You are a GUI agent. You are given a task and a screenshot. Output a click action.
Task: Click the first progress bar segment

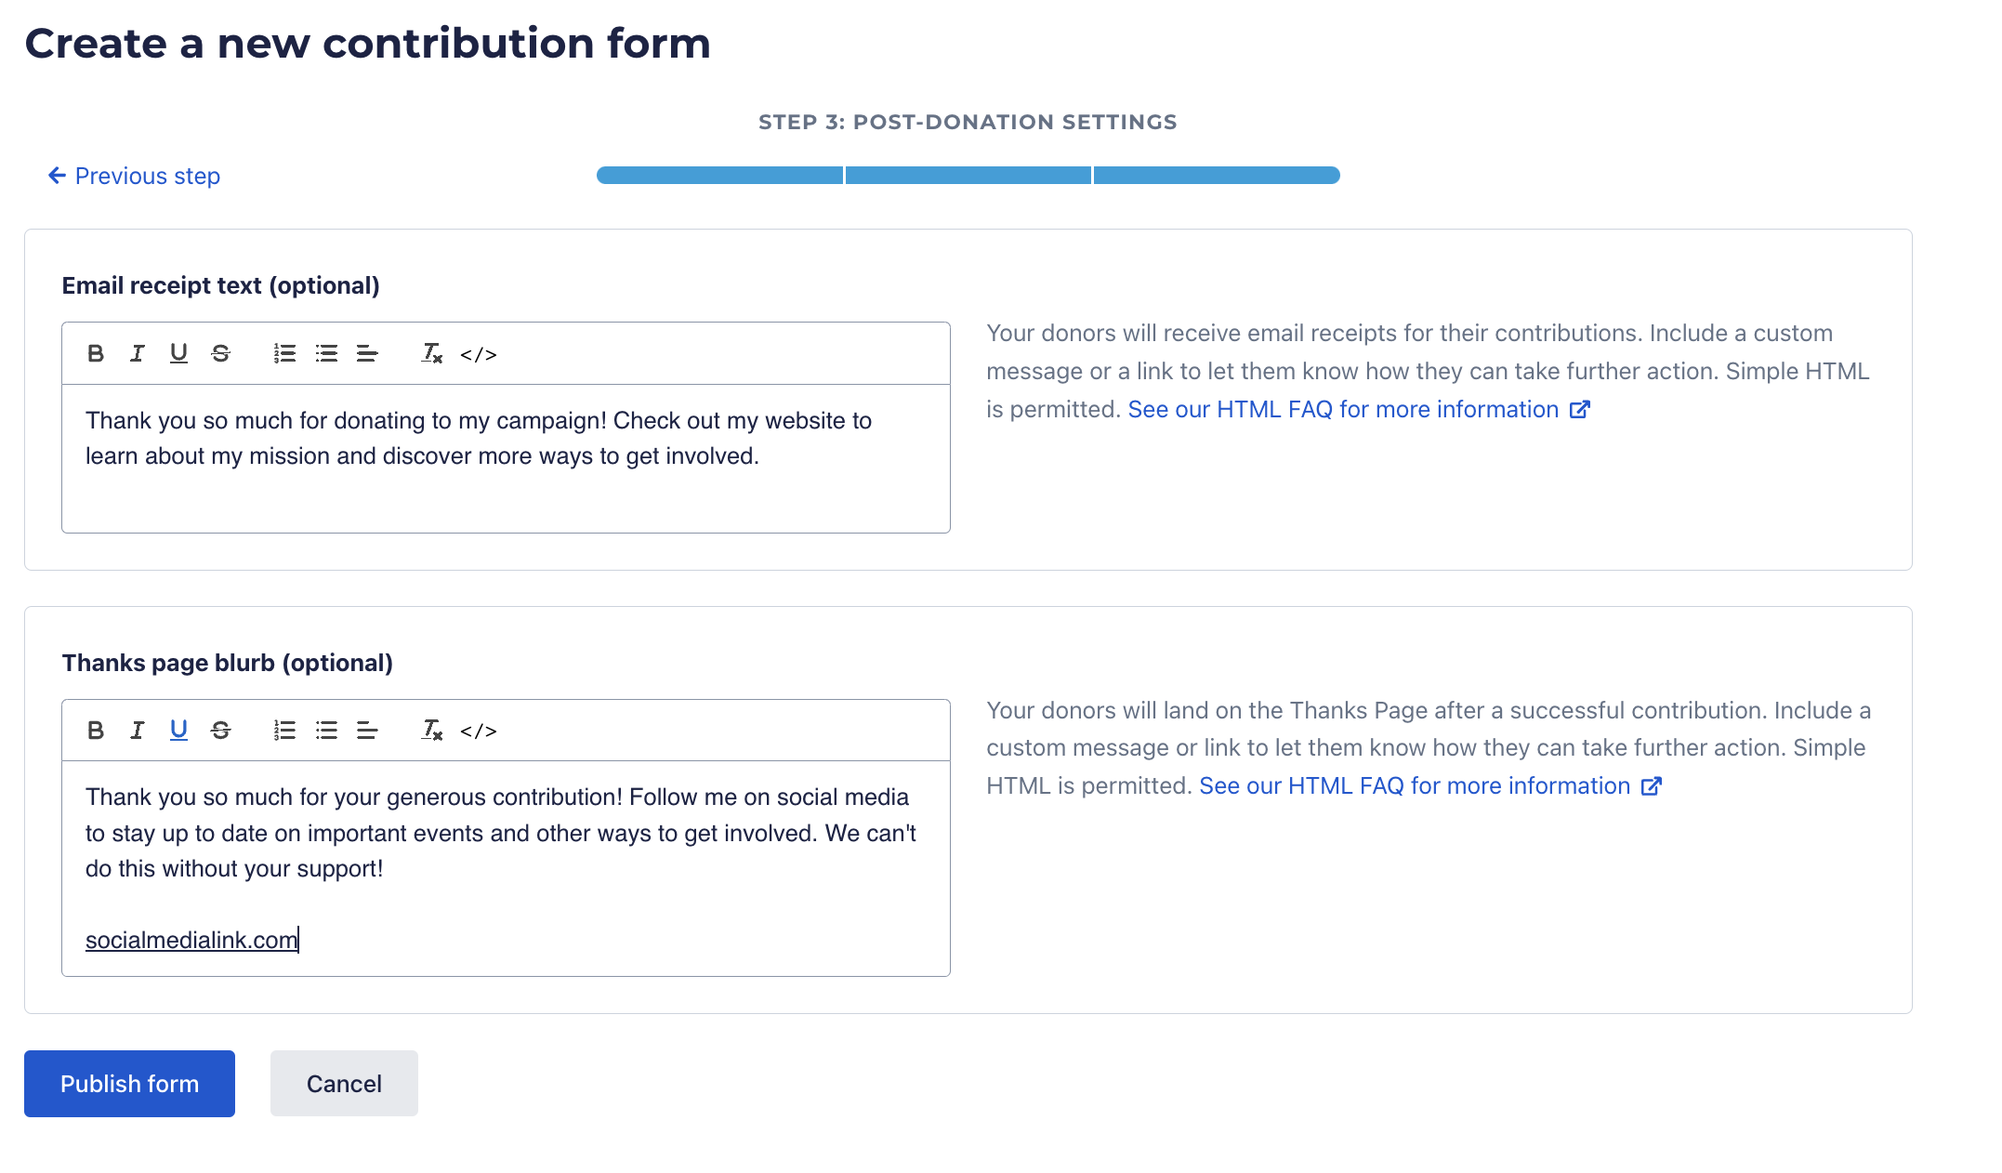(719, 176)
